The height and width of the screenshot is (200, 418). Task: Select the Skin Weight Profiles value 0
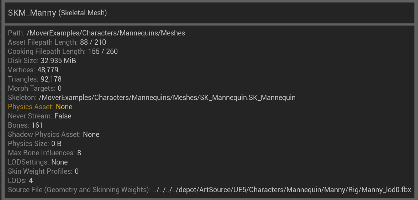(76, 171)
